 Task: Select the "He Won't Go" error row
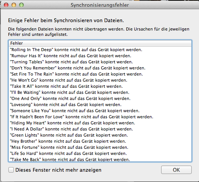pos(100,80)
